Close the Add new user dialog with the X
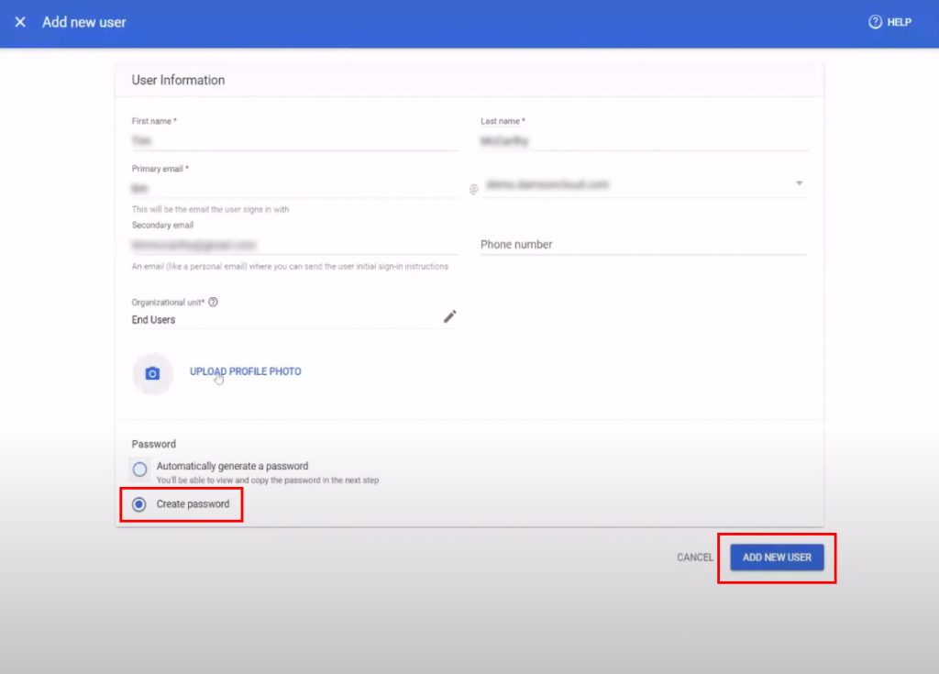This screenshot has height=674, width=939. point(19,22)
